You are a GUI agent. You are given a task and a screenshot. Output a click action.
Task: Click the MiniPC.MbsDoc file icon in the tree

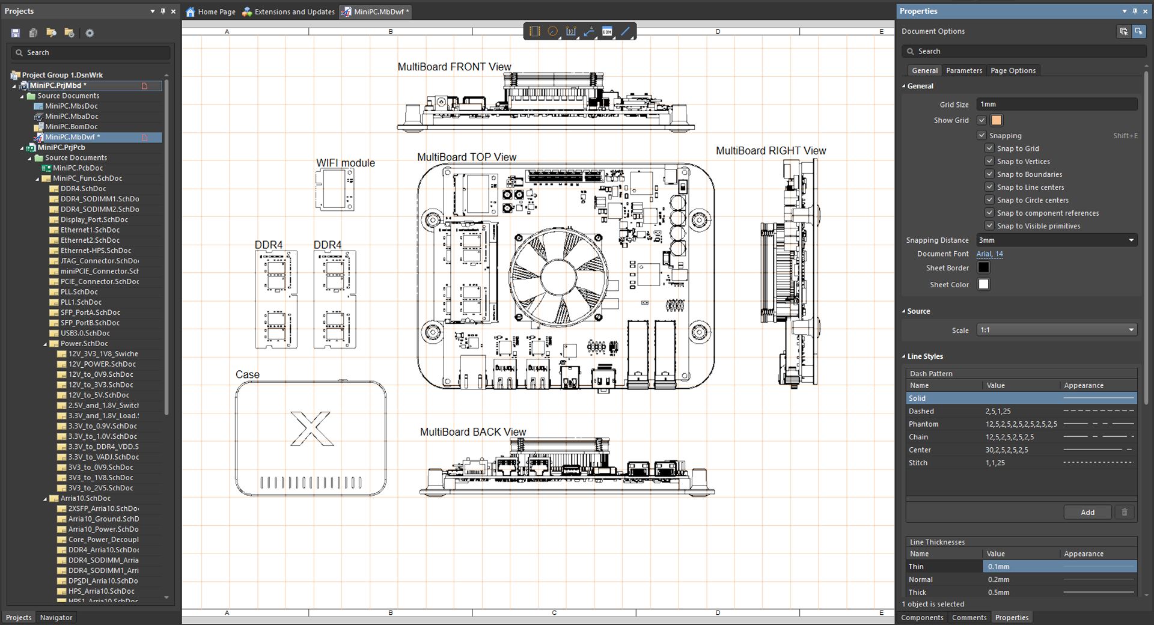coord(38,106)
